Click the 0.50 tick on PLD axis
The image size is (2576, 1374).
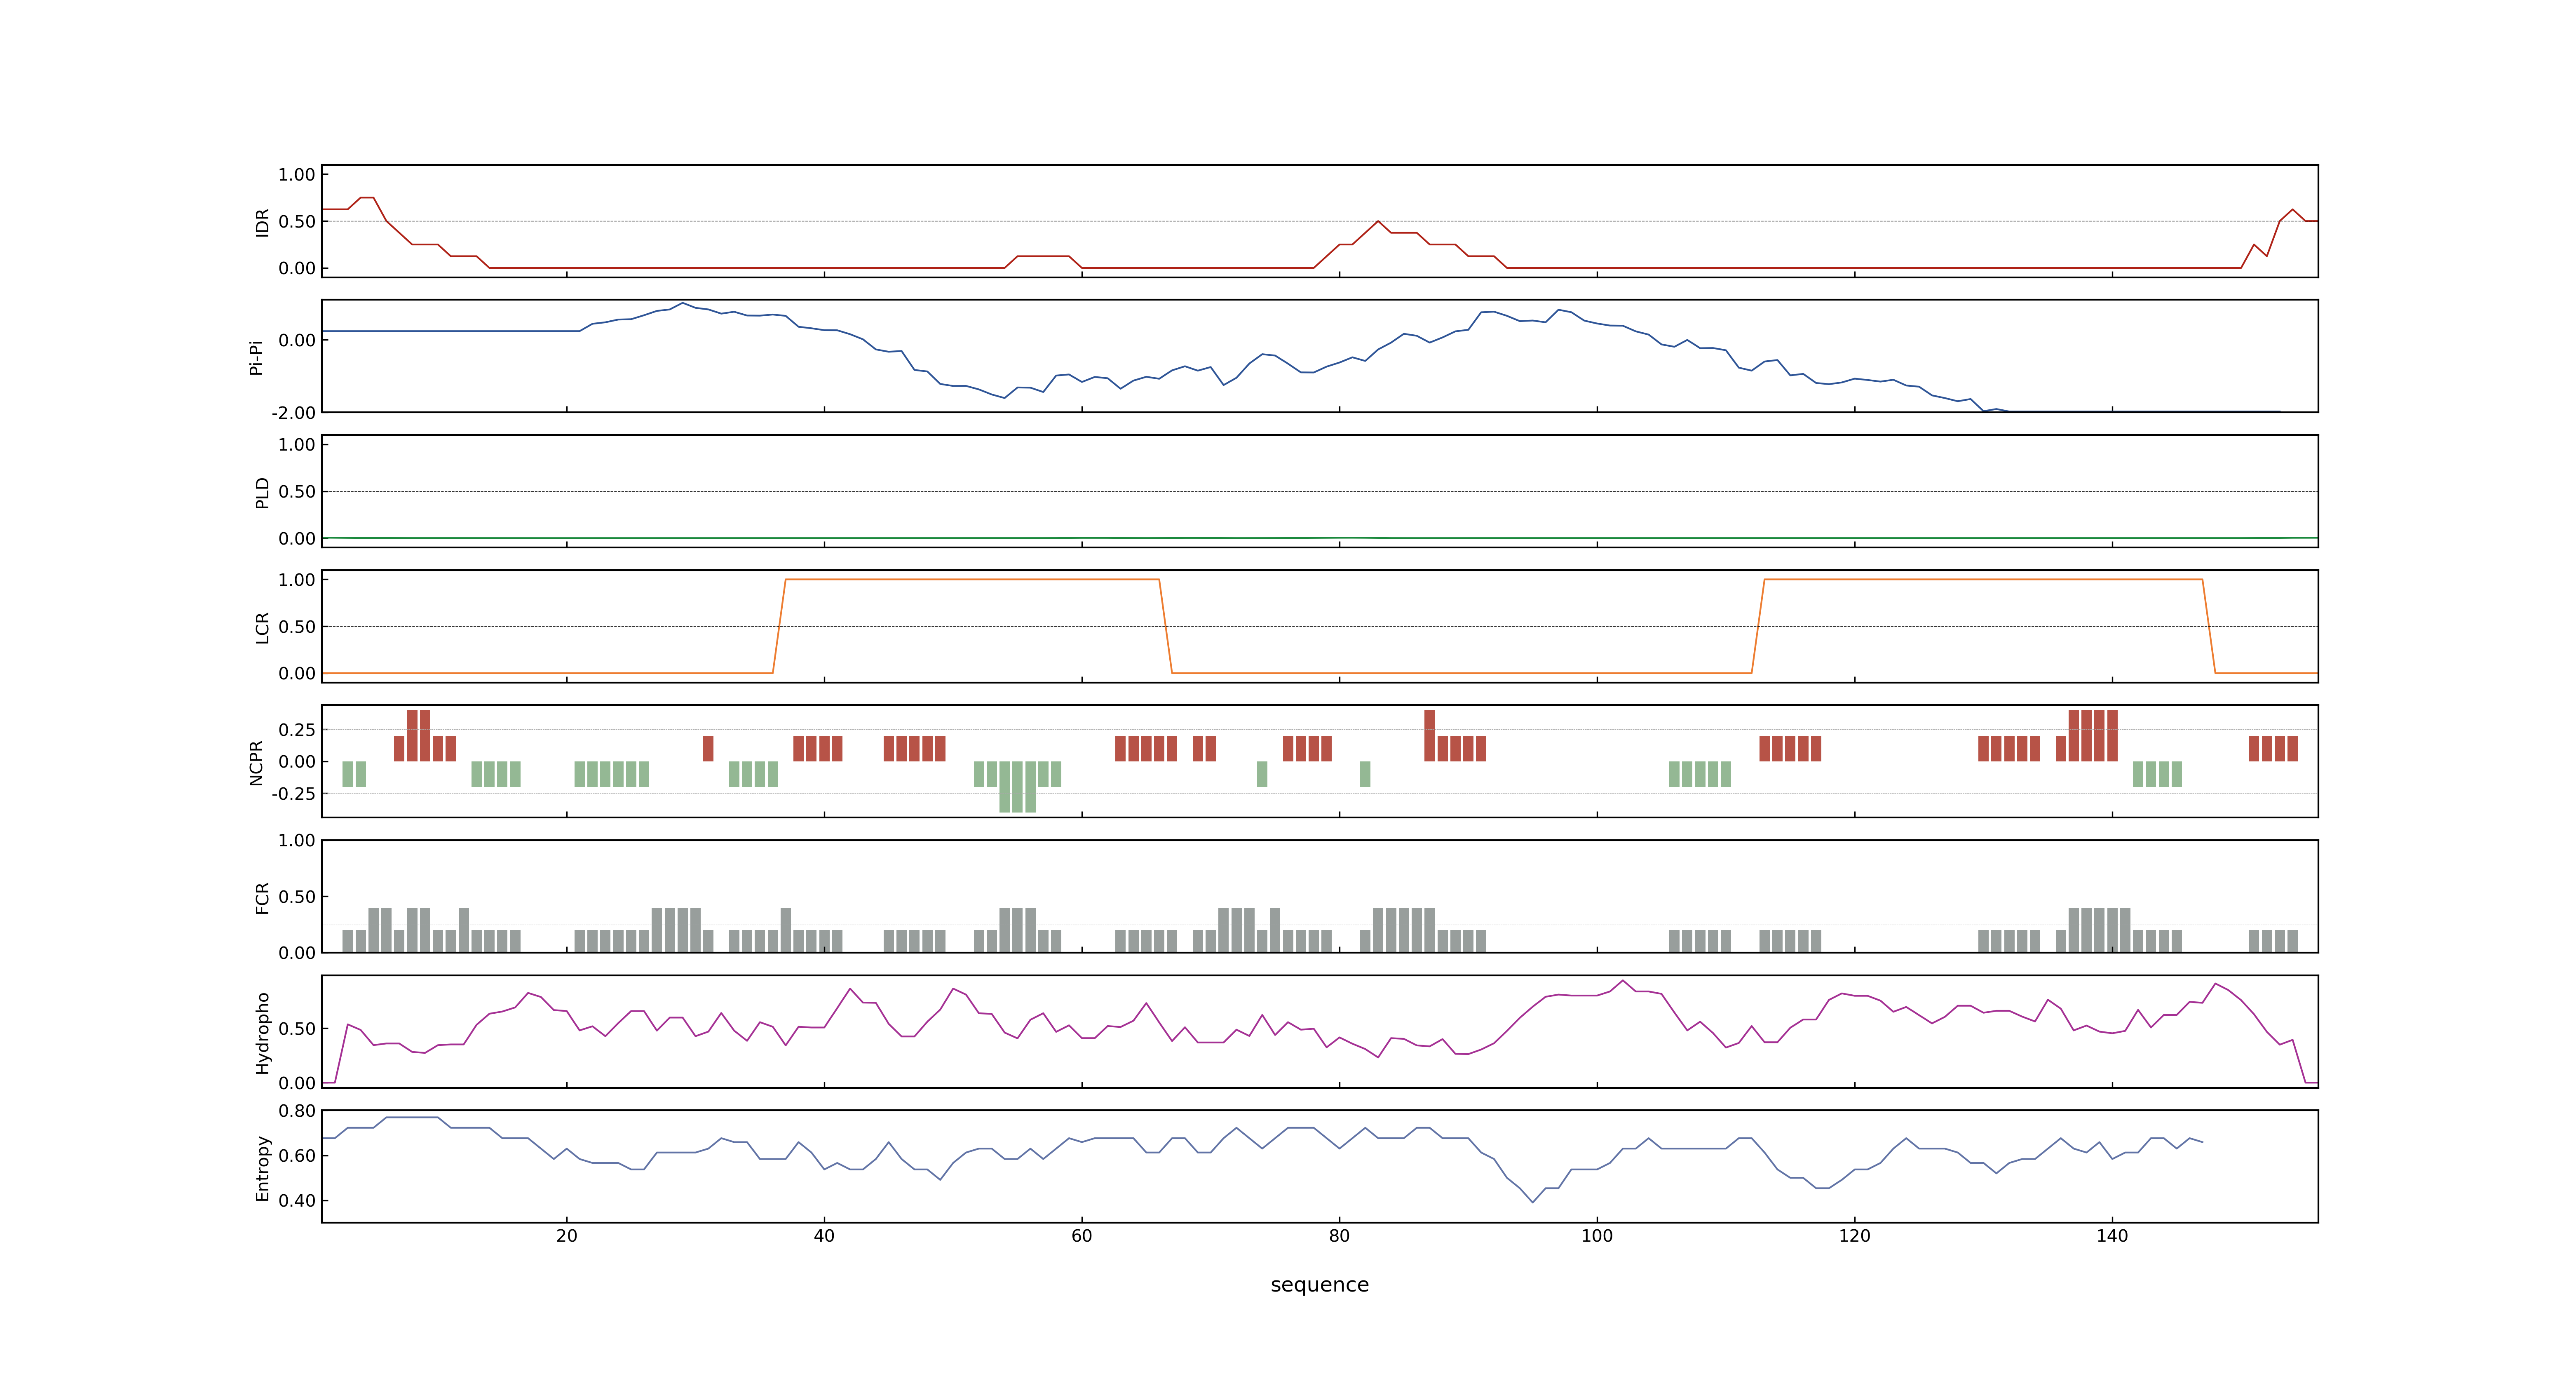point(297,491)
